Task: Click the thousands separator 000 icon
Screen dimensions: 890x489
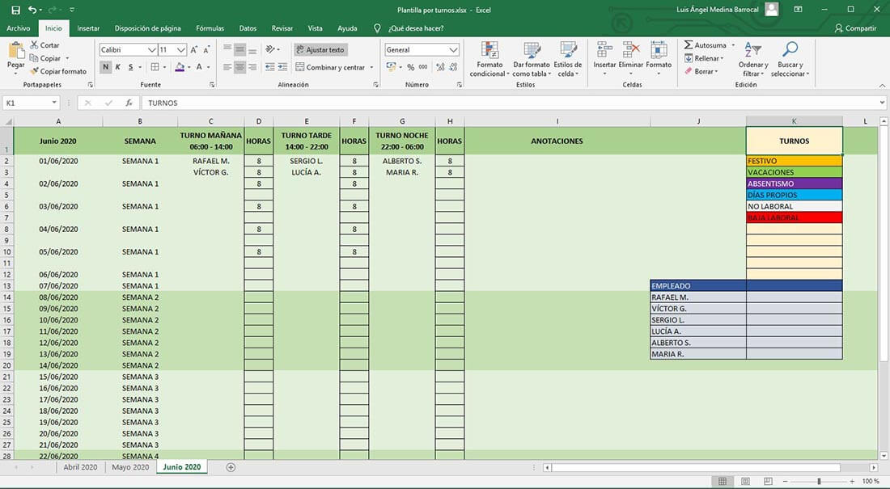Action: [x=423, y=67]
